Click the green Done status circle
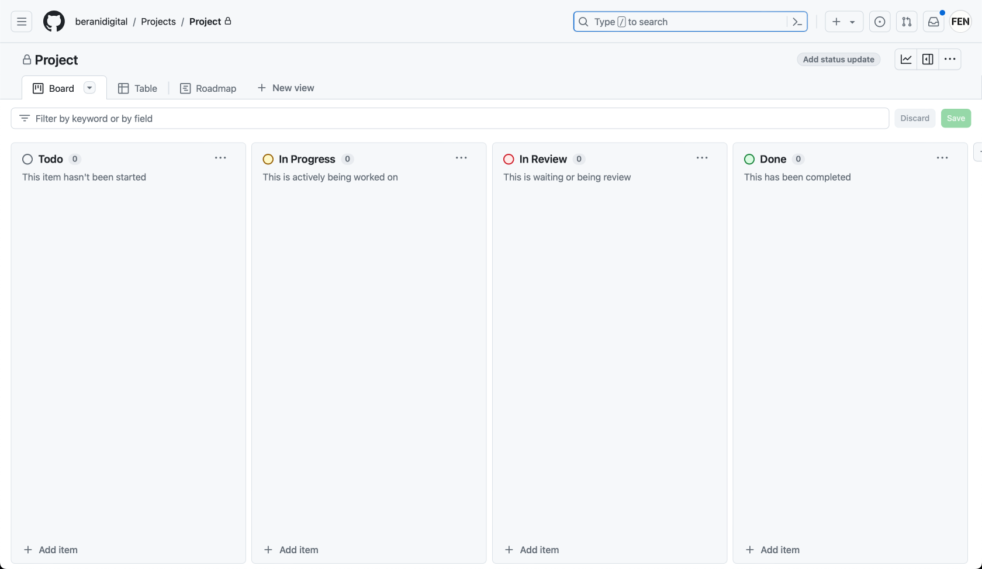Image resolution: width=982 pixels, height=569 pixels. 749,159
